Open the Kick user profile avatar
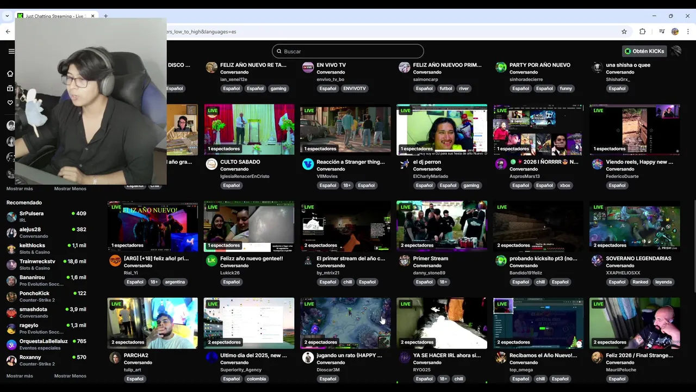The height and width of the screenshot is (392, 696). [x=676, y=51]
